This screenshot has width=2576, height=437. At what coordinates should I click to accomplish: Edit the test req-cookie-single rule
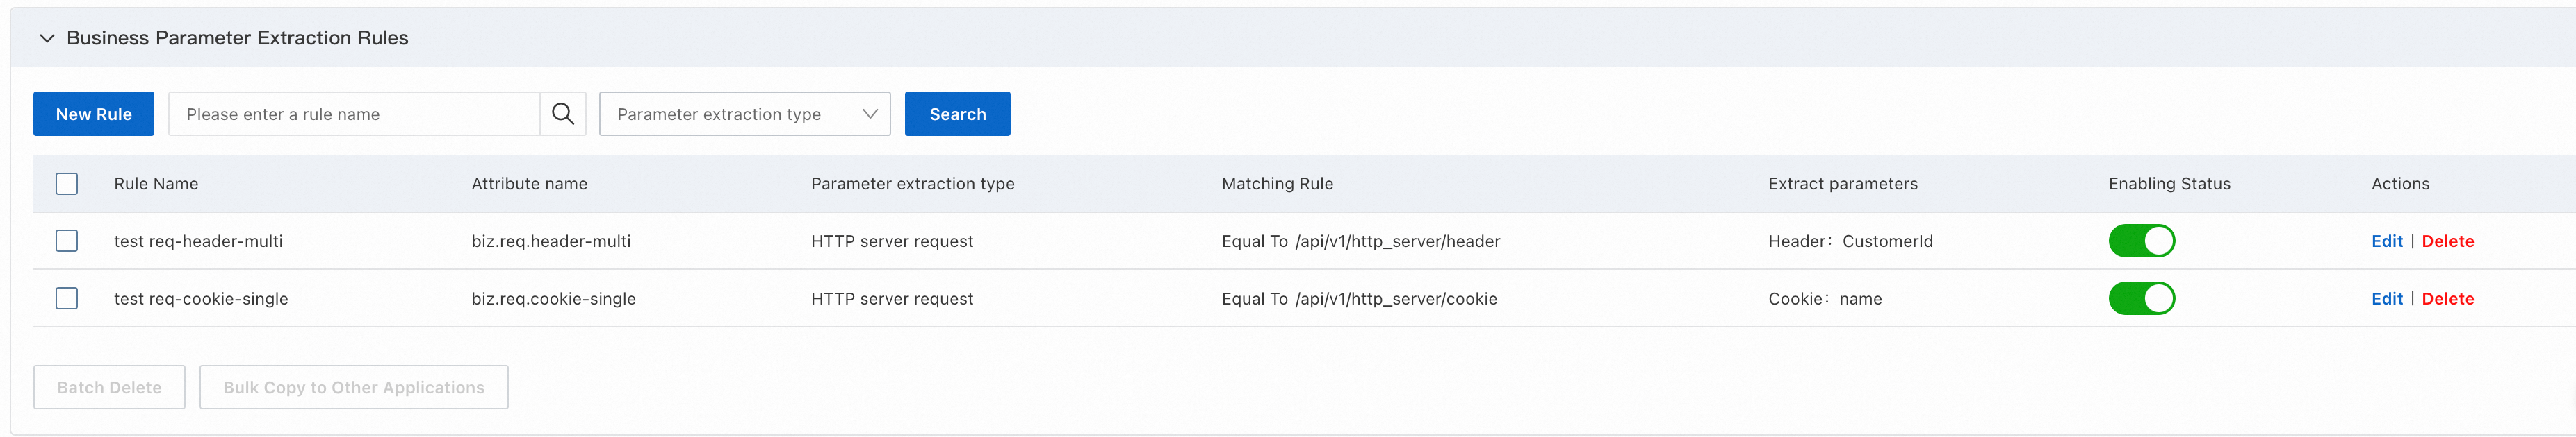(2386, 298)
